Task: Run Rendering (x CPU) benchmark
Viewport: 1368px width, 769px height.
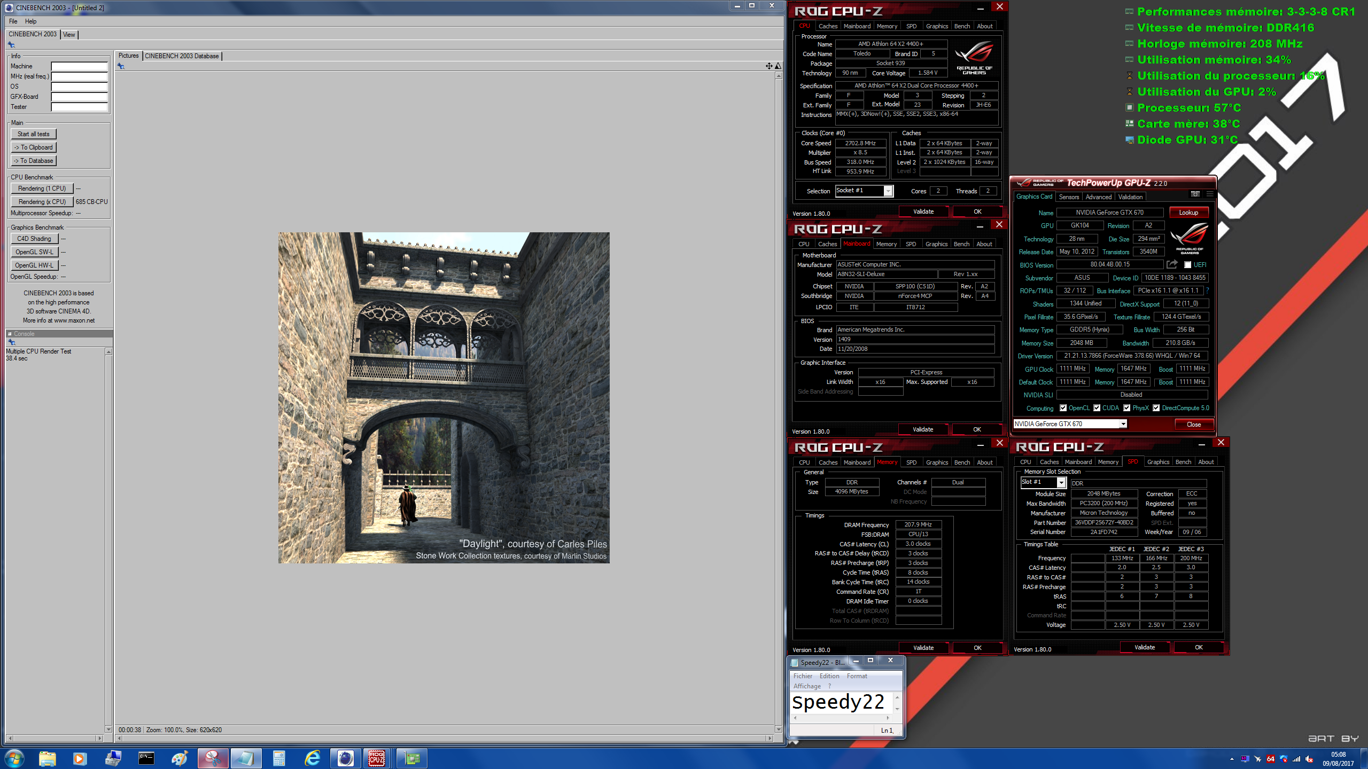Action: tap(42, 202)
